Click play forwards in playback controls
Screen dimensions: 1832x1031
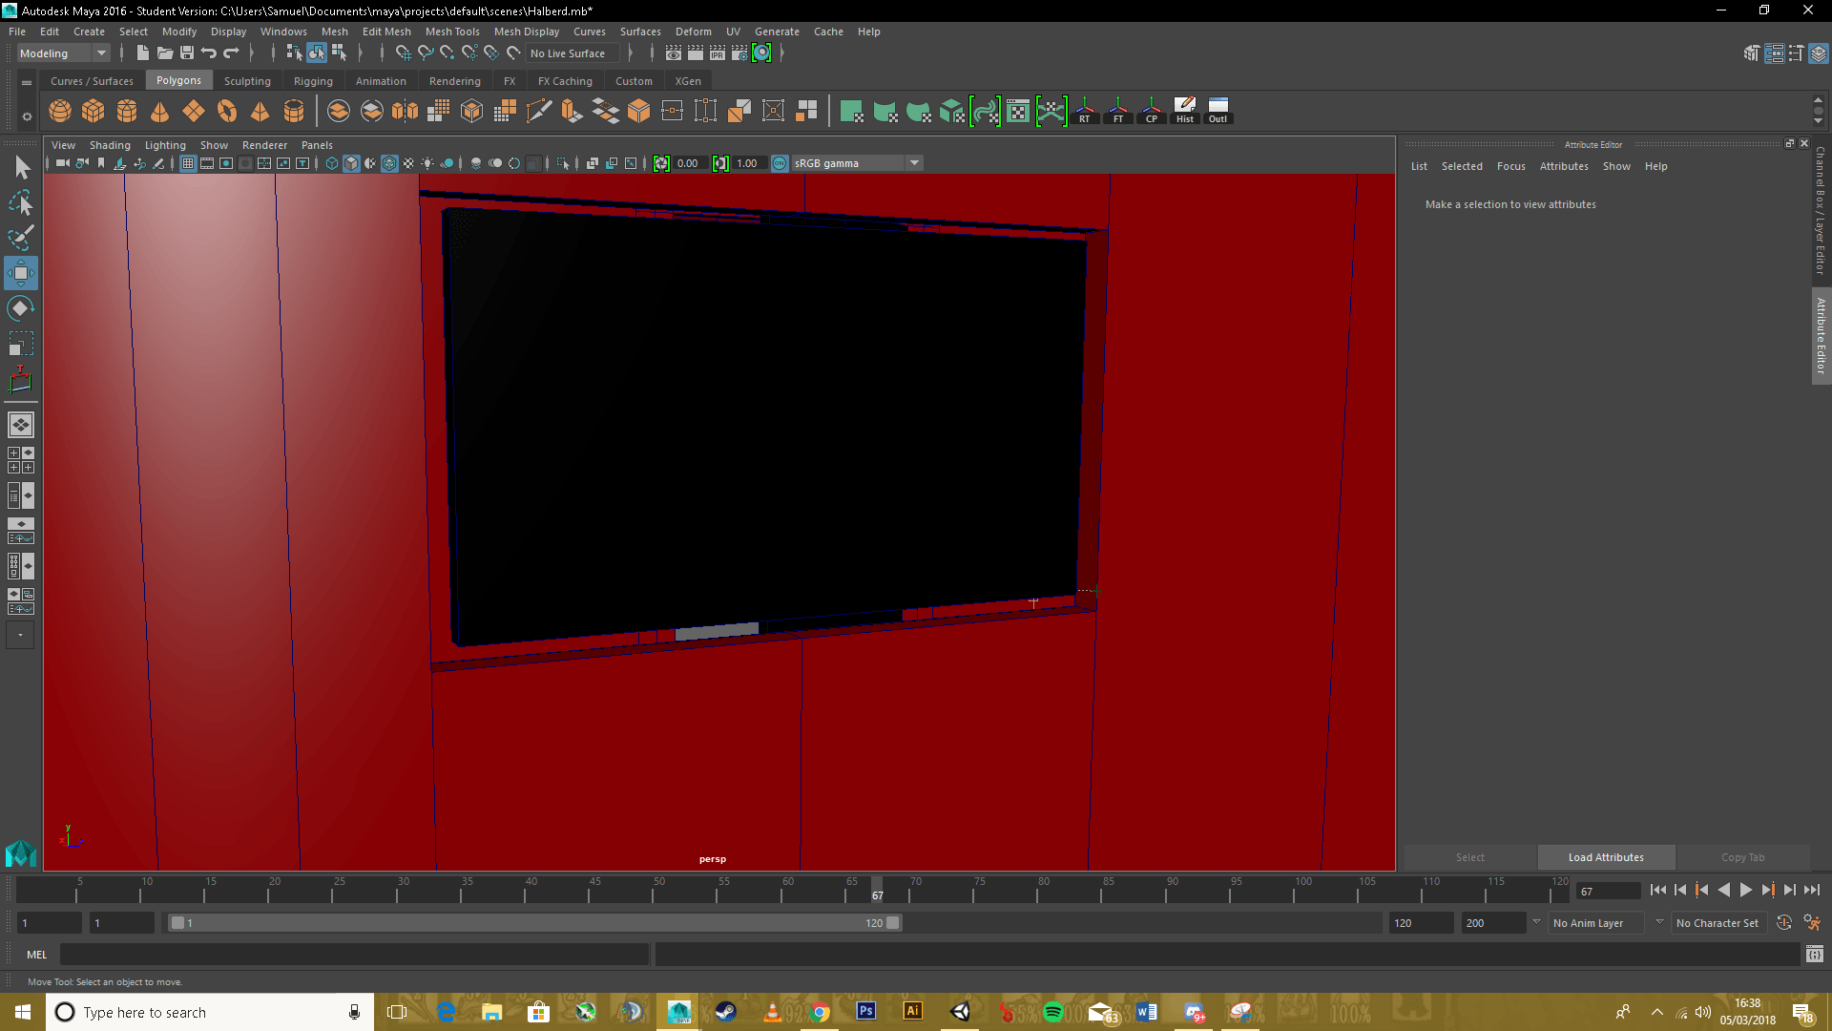(x=1745, y=891)
